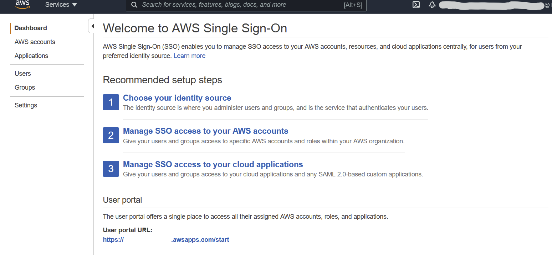Collapse the left navigation sidebar
This screenshot has height=255, width=552.
(92, 26)
